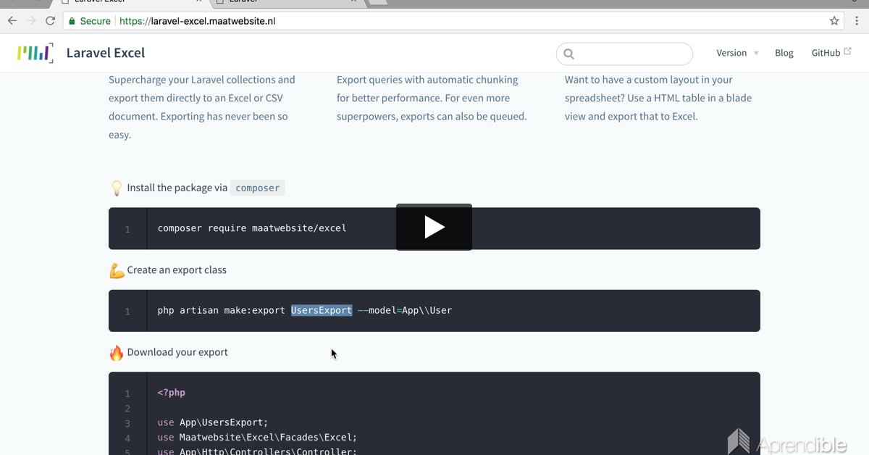Click the highlighted UsersExport text
Viewport: 869px width, 455px height.
pyautogui.click(x=322, y=310)
